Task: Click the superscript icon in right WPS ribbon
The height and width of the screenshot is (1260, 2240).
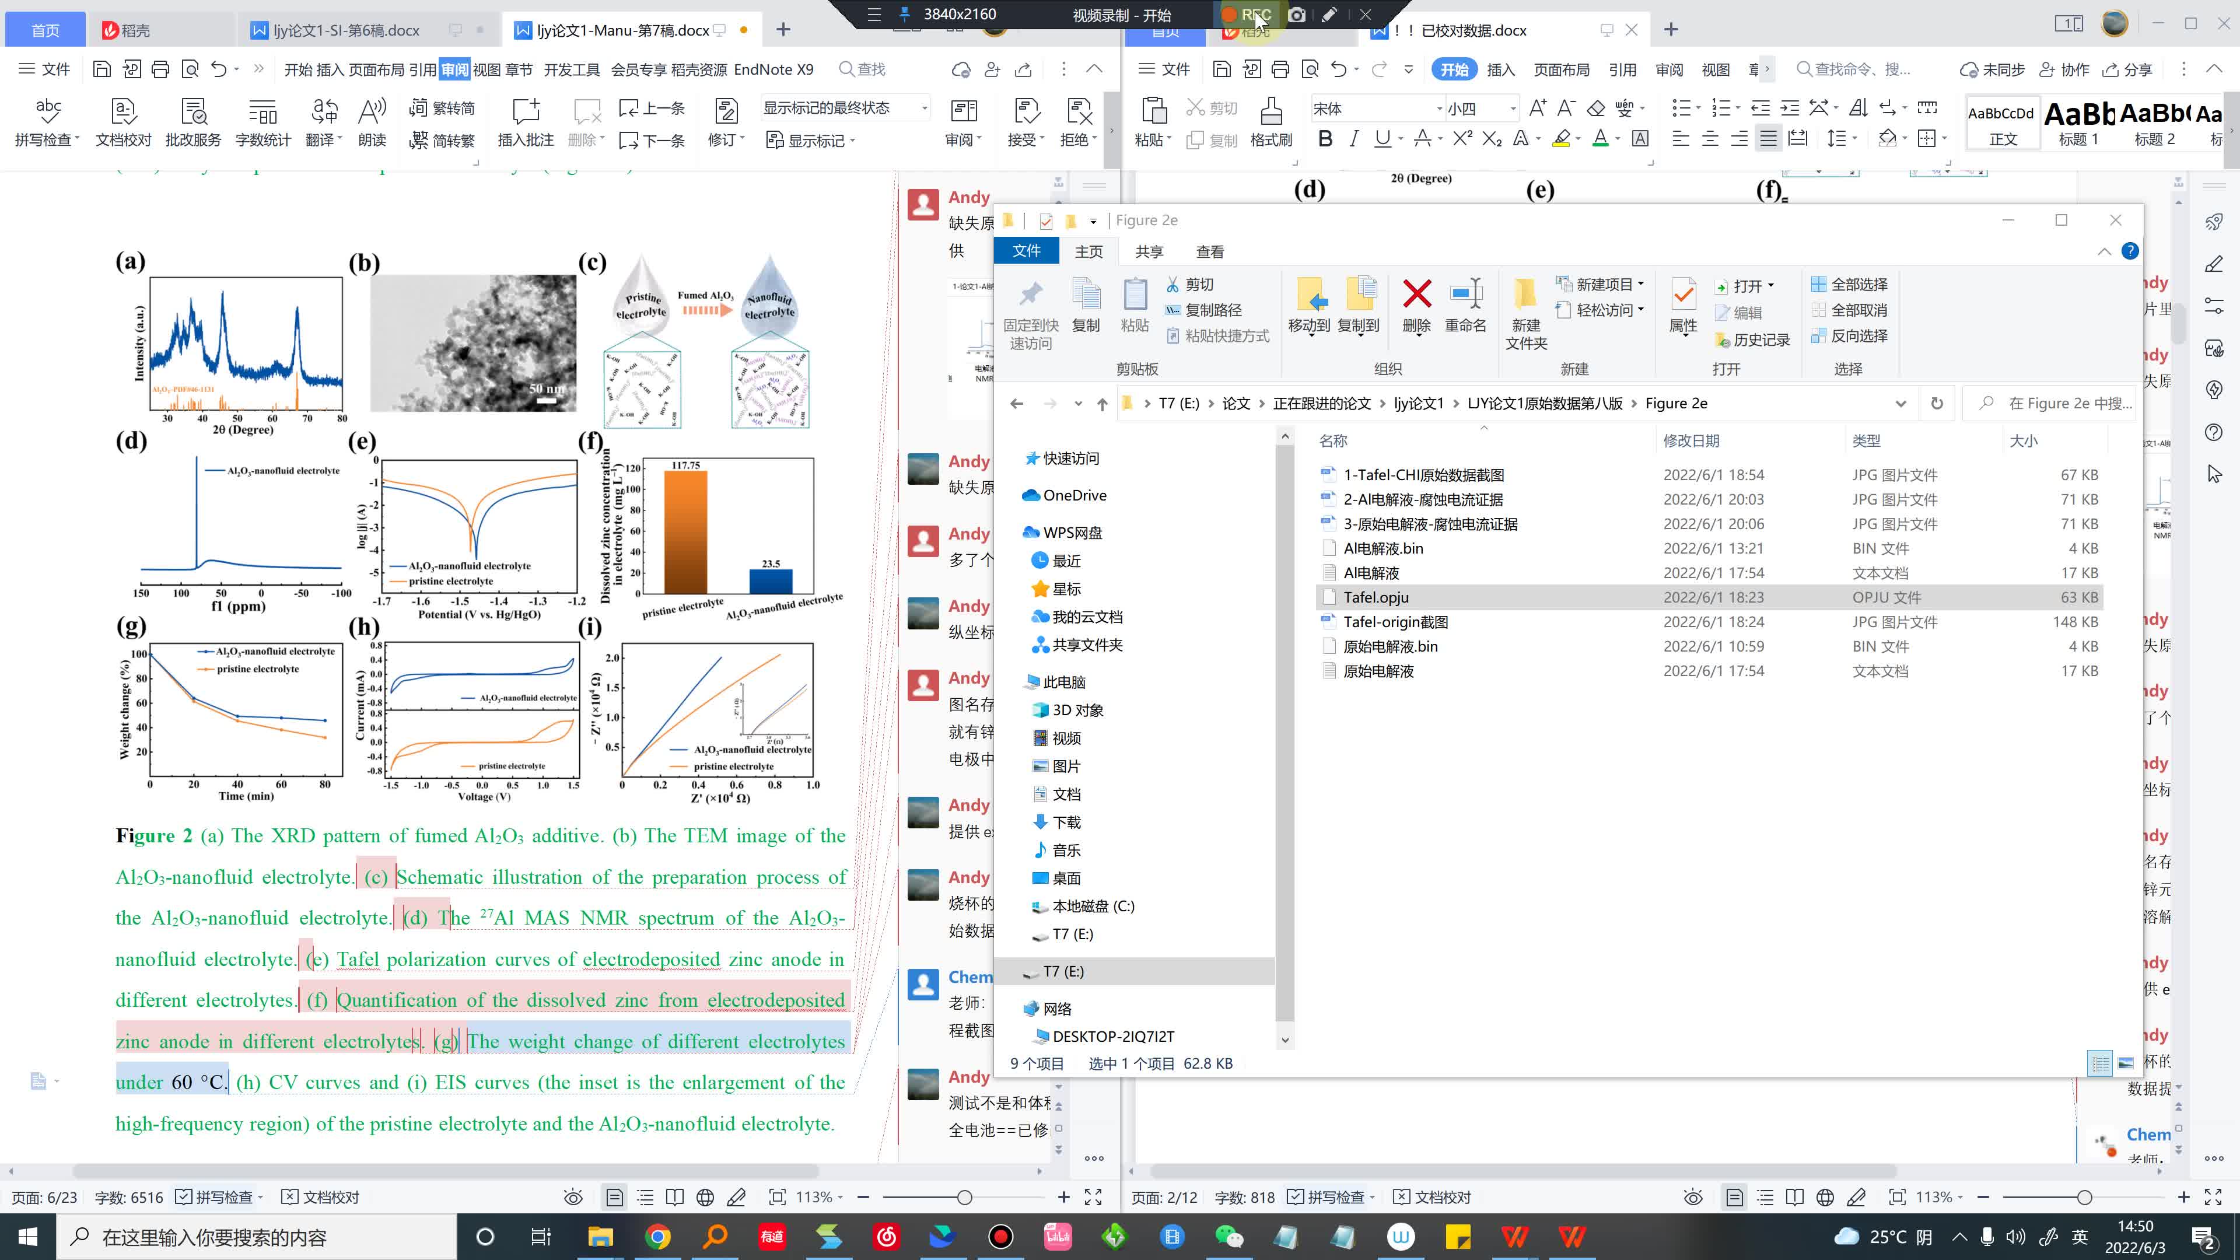Action: click(x=1462, y=138)
